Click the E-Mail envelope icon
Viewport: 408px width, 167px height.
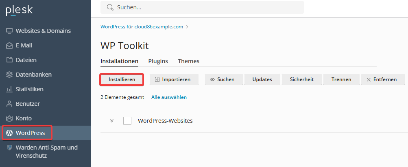point(9,45)
